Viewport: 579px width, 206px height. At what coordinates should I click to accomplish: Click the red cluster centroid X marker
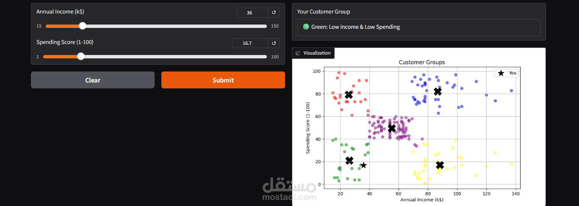[349, 95]
